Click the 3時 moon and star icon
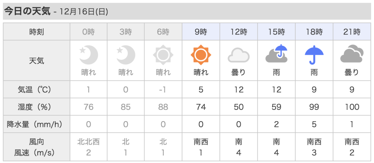This screenshot has width=374, height=163. click(x=126, y=55)
